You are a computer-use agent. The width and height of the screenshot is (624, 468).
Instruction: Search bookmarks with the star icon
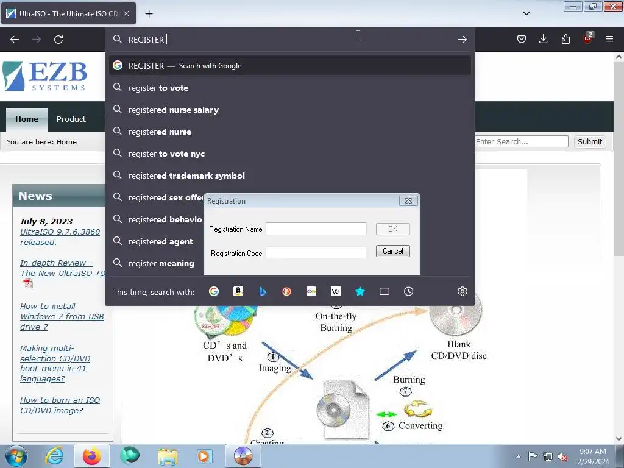click(360, 291)
